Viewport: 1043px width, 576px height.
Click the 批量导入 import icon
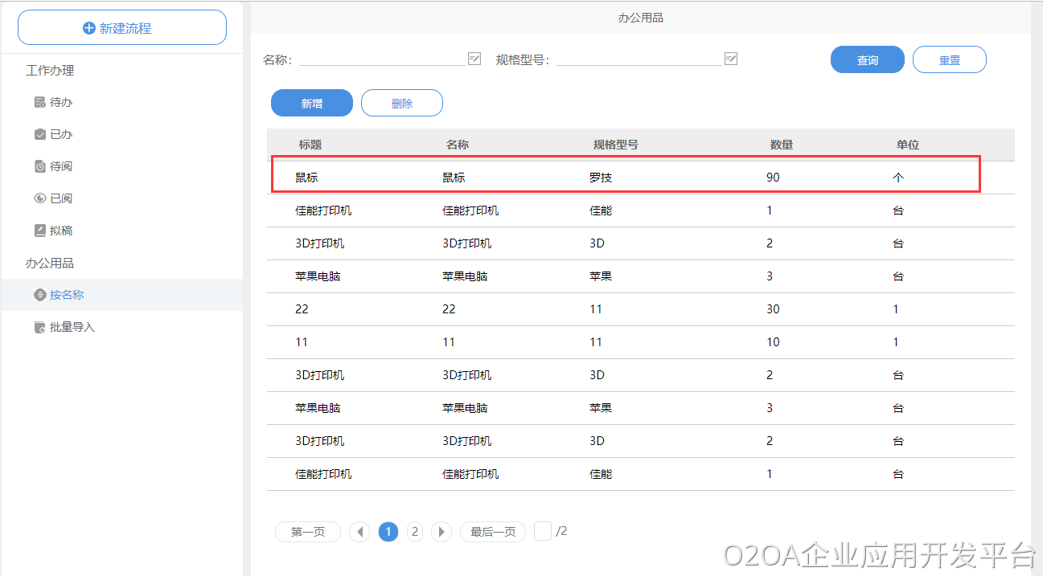pyautogui.click(x=40, y=328)
